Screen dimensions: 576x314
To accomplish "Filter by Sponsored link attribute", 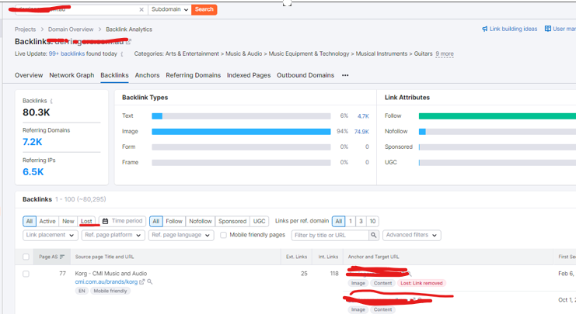I will click(x=232, y=221).
